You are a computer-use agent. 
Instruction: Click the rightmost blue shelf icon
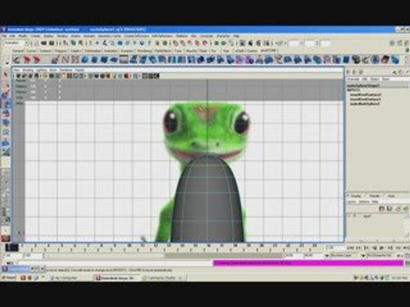(395, 60)
